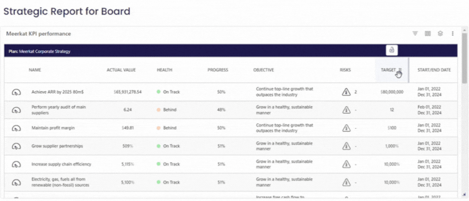Viewport: 469px width, 201px height.
Task: Click the Health column header
Action: coord(165,70)
